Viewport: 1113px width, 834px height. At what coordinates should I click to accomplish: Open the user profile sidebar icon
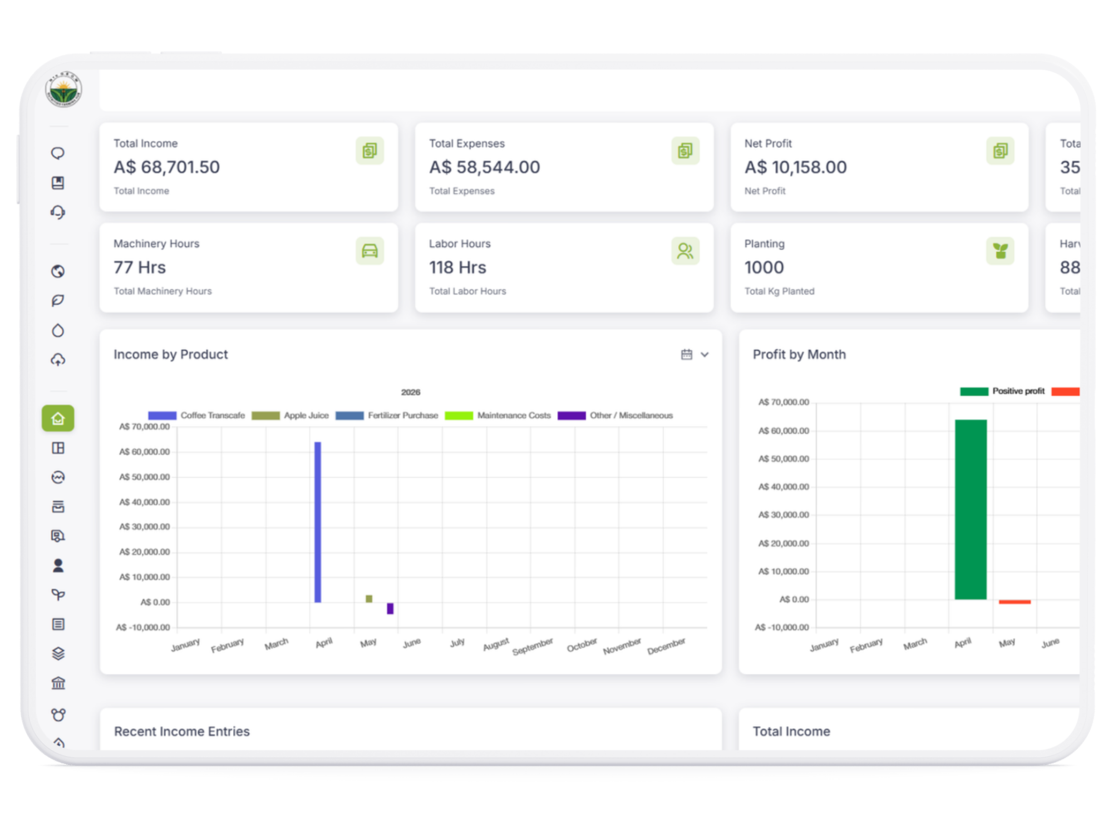coord(58,565)
